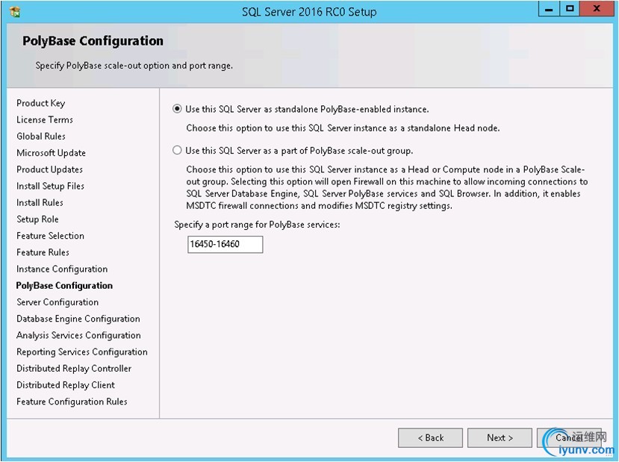Click the Back button
This screenshot has height=462, width=619.
[x=430, y=438]
